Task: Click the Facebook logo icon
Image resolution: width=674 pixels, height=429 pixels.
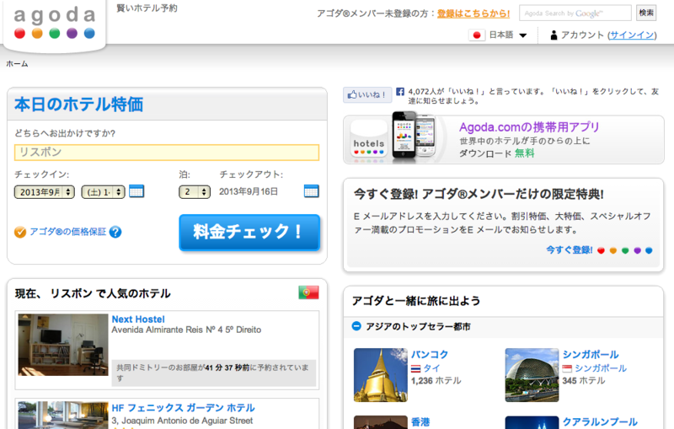Action: click(x=399, y=92)
